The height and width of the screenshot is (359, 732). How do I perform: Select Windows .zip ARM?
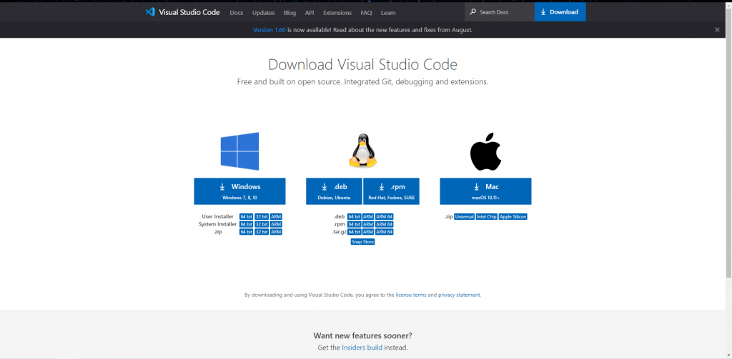click(x=276, y=232)
